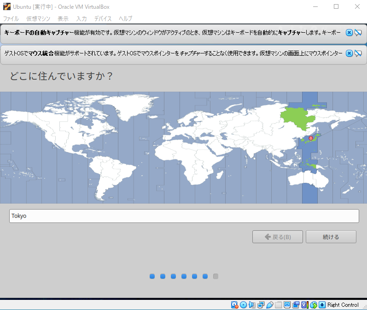Open the ファイル menu
Image resolution: width=367 pixels, height=310 pixels.
(x=11, y=18)
